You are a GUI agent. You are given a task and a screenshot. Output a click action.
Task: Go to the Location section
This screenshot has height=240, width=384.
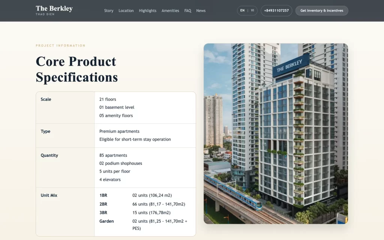126,10
